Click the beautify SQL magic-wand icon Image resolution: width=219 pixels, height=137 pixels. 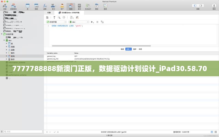pyautogui.click(x=59, y=17)
